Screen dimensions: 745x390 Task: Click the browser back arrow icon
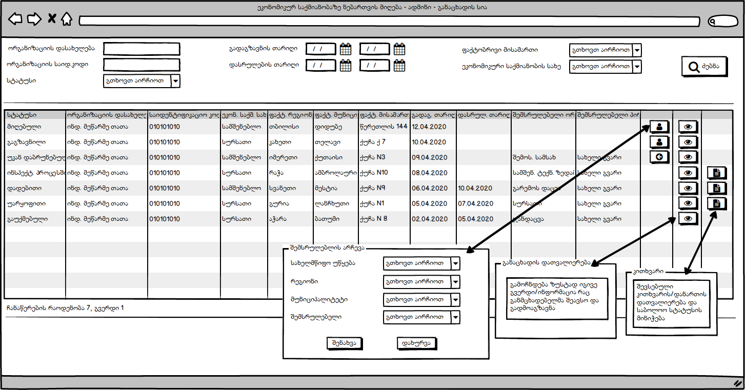(15, 19)
